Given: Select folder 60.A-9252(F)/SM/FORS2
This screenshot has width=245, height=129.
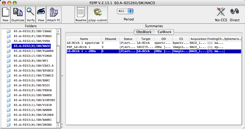Looking at the screenshot, I should click(33, 36).
